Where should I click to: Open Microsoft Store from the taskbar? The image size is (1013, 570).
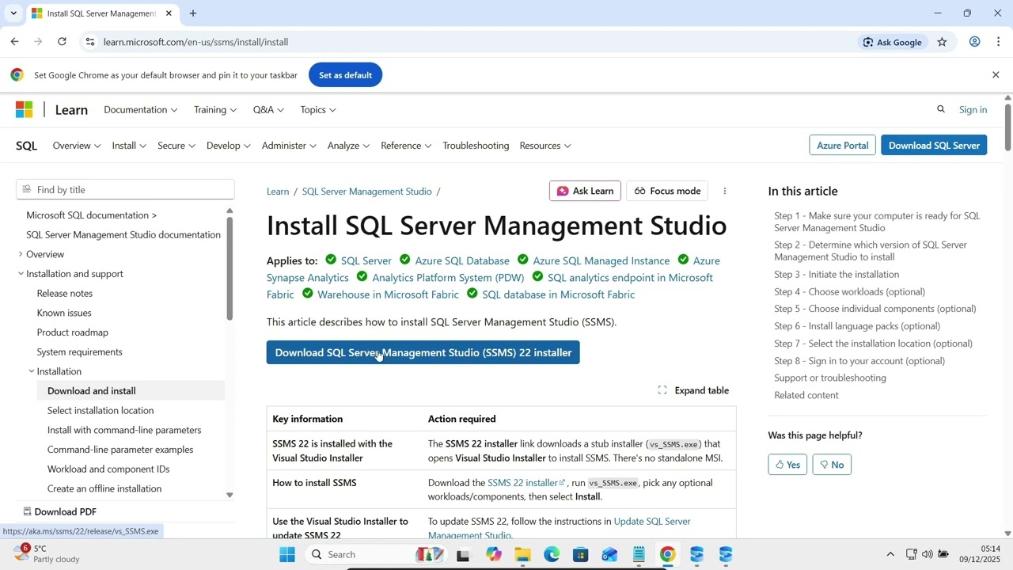pos(581,554)
